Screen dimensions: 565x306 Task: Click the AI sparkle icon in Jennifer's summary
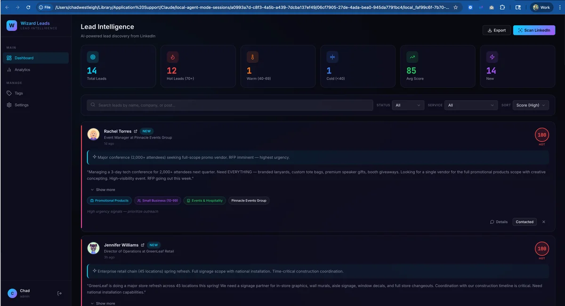pyautogui.click(x=94, y=271)
